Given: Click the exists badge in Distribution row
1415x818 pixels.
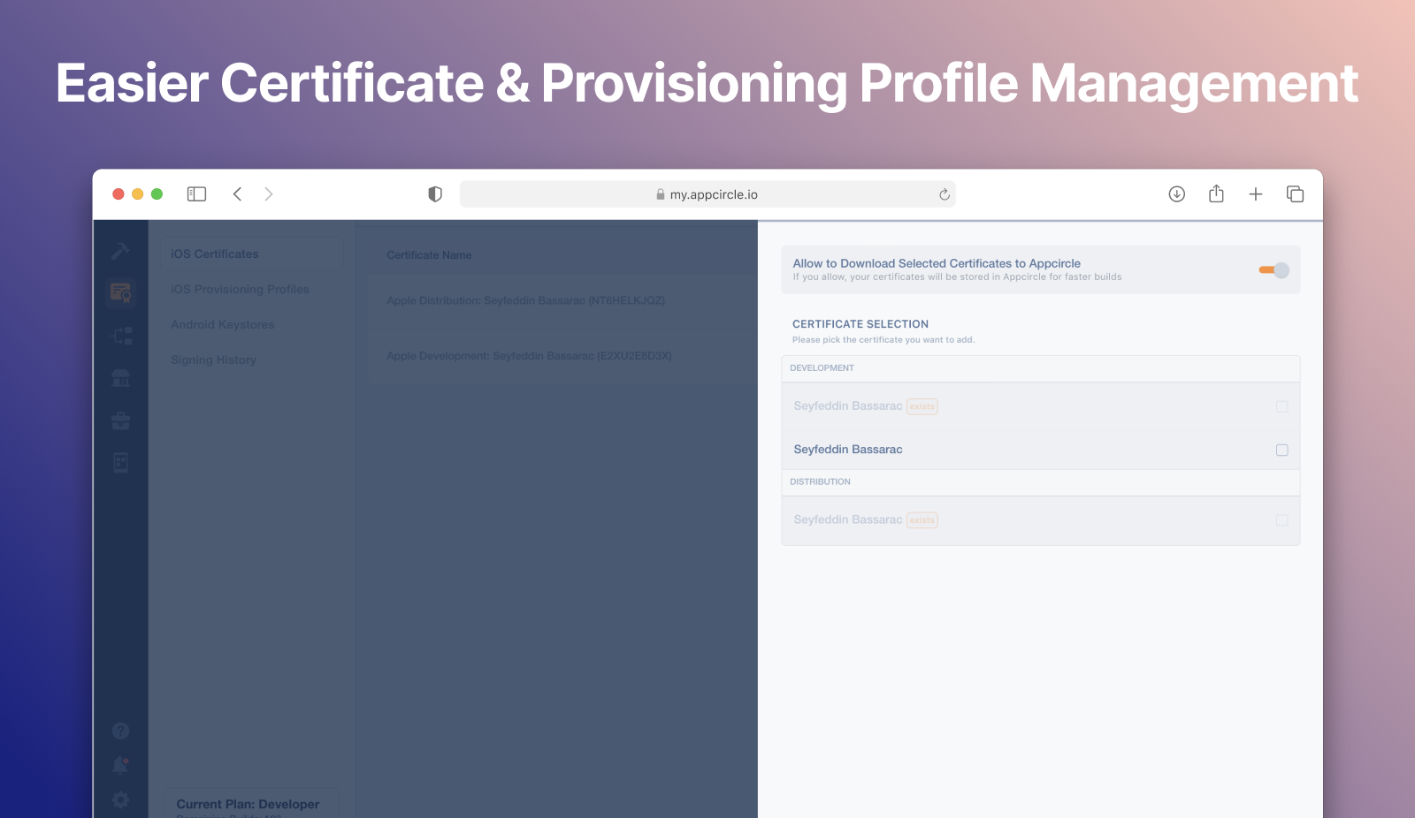Looking at the screenshot, I should (x=922, y=520).
